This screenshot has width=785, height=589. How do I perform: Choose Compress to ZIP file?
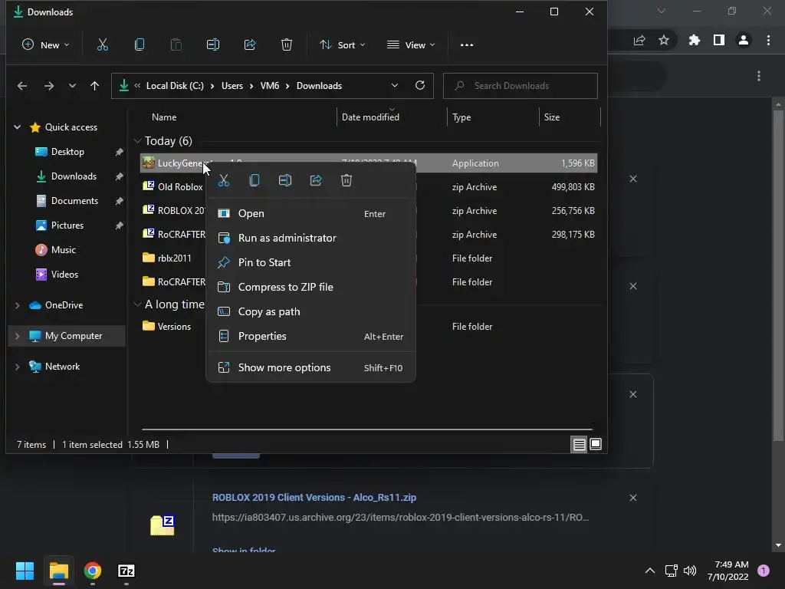(310, 287)
